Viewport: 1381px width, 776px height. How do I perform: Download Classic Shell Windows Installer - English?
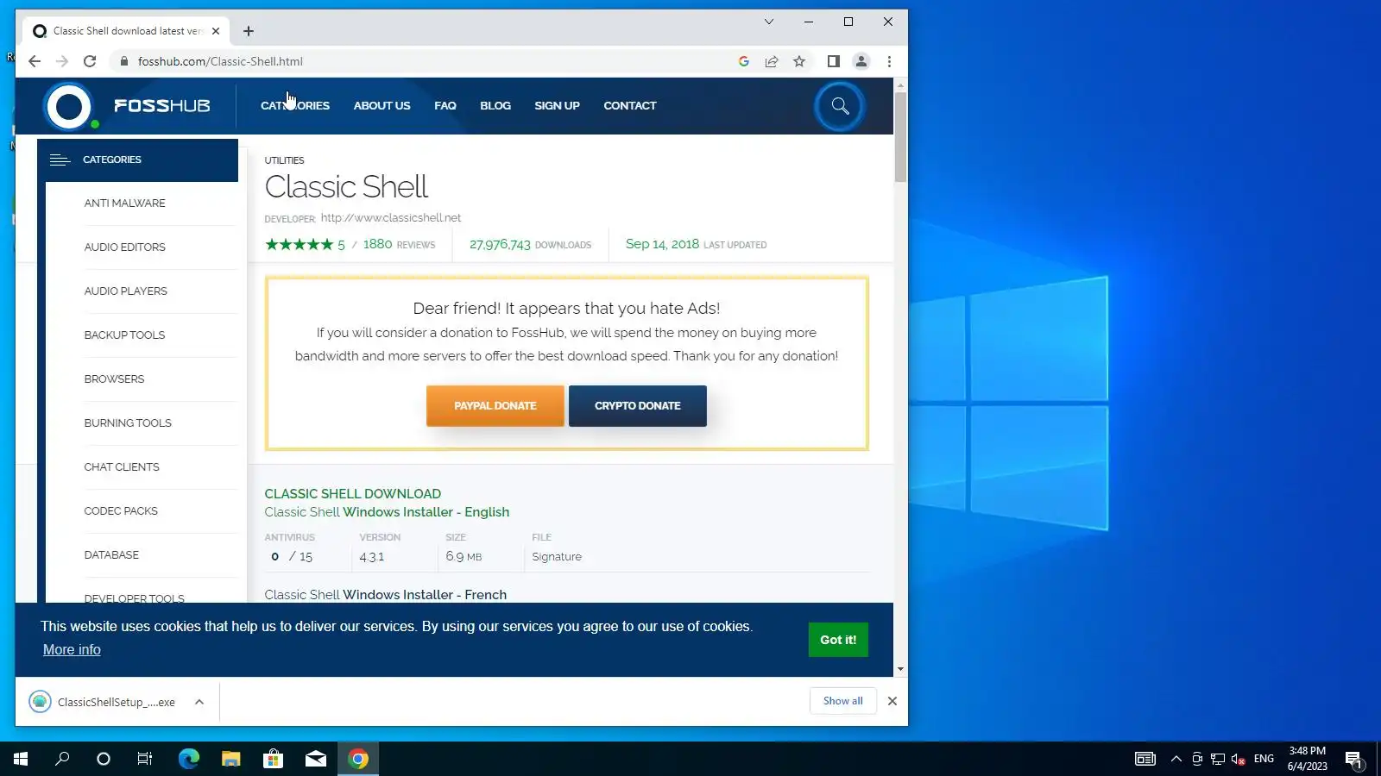pos(387,512)
